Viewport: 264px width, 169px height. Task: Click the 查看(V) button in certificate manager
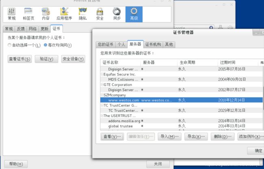112,136
